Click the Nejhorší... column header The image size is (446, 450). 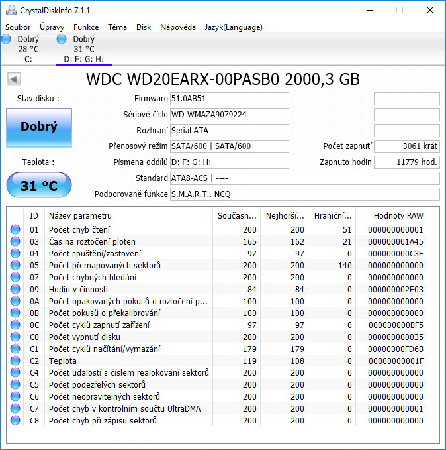tap(285, 216)
